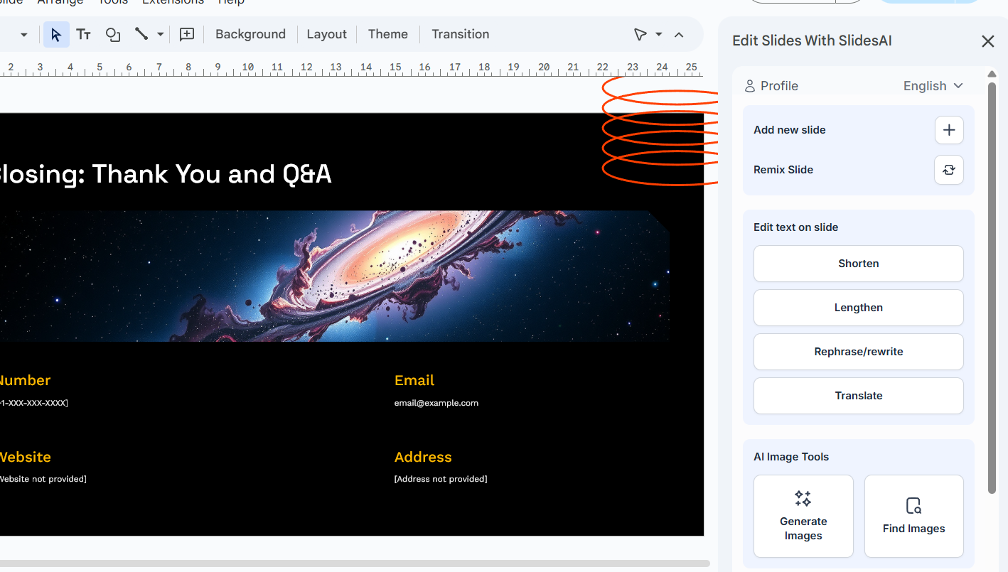Activate the laser pointer for presenting
1008x572 pixels.
pyautogui.click(x=640, y=33)
